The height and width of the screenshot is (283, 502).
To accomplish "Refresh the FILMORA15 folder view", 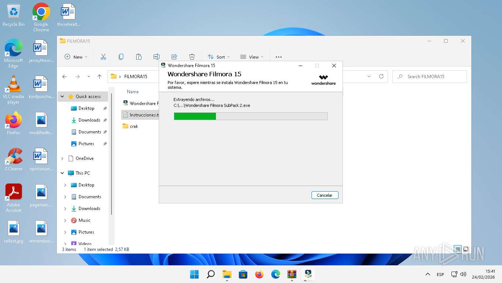I will pos(381,77).
